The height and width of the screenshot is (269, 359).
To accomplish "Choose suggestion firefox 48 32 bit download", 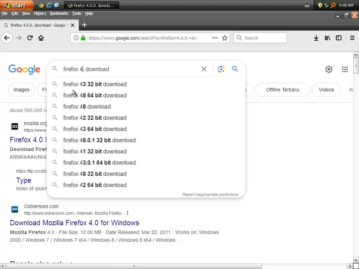I will (146, 174).
